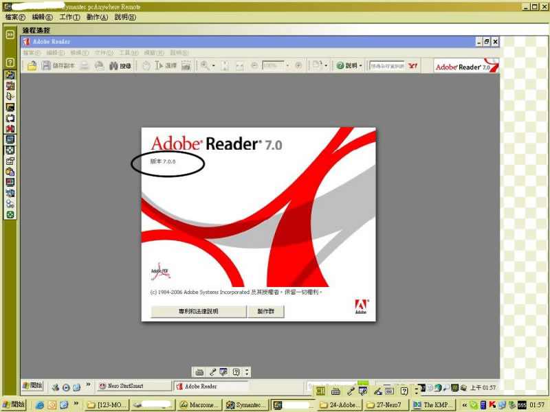Expand the pcAnywhere sidebar double-arrow button
550x412 pixels.
coord(10,35)
